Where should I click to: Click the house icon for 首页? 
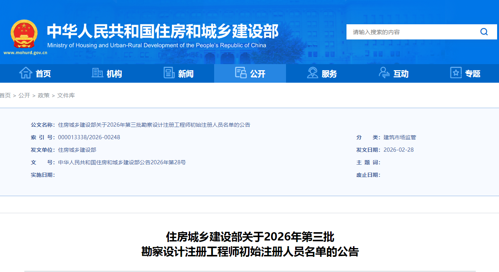coord(25,73)
